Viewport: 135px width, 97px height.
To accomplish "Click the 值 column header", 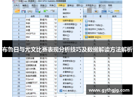I will point(100,16).
